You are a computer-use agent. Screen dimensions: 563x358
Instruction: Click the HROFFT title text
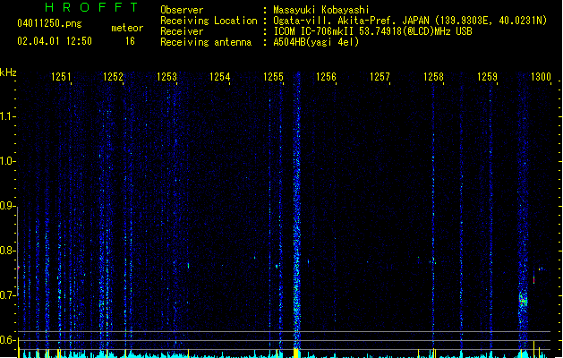(x=92, y=7)
